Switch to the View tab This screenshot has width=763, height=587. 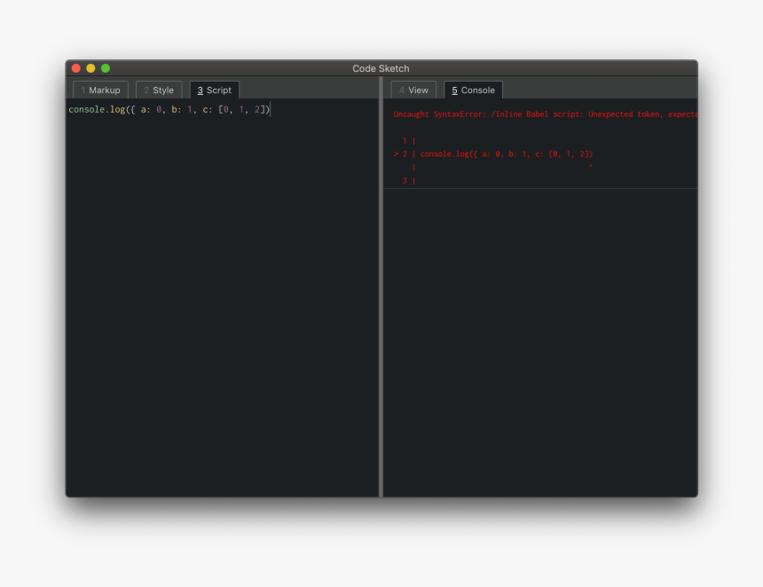pyautogui.click(x=413, y=90)
